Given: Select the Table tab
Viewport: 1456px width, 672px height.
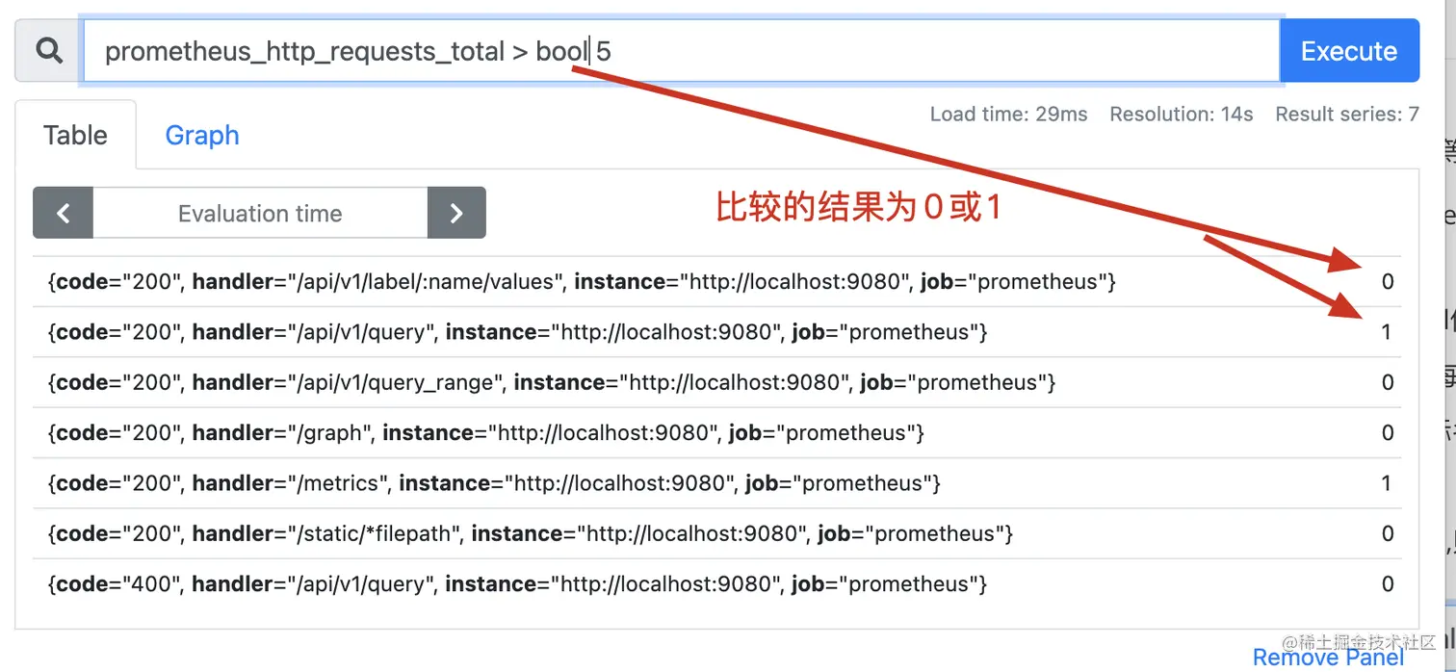Looking at the screenshot, I should pos(75,135).
